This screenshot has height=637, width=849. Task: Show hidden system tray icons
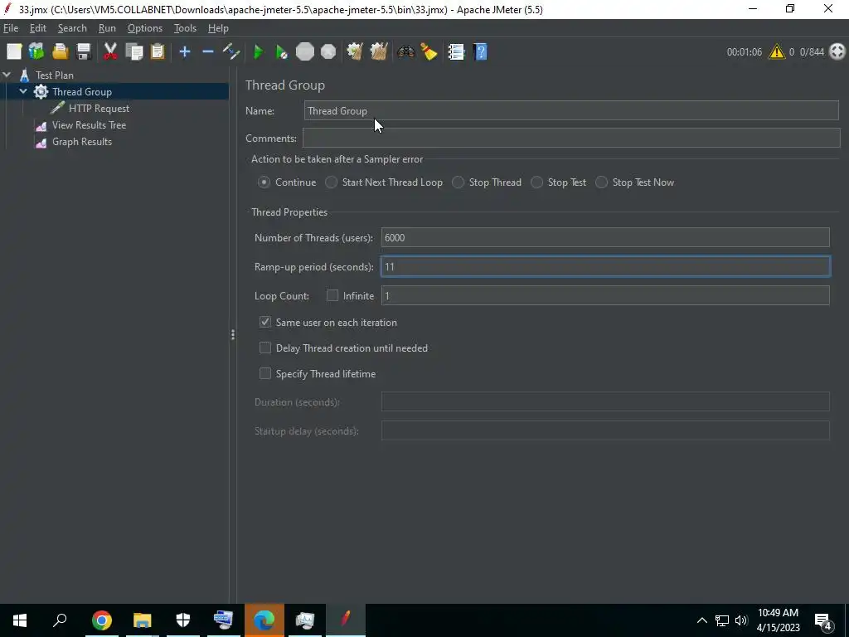coord(701,620)
